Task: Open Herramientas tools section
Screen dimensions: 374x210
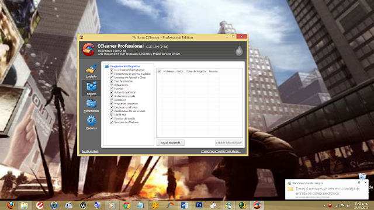Action: (x=91, y=106)
